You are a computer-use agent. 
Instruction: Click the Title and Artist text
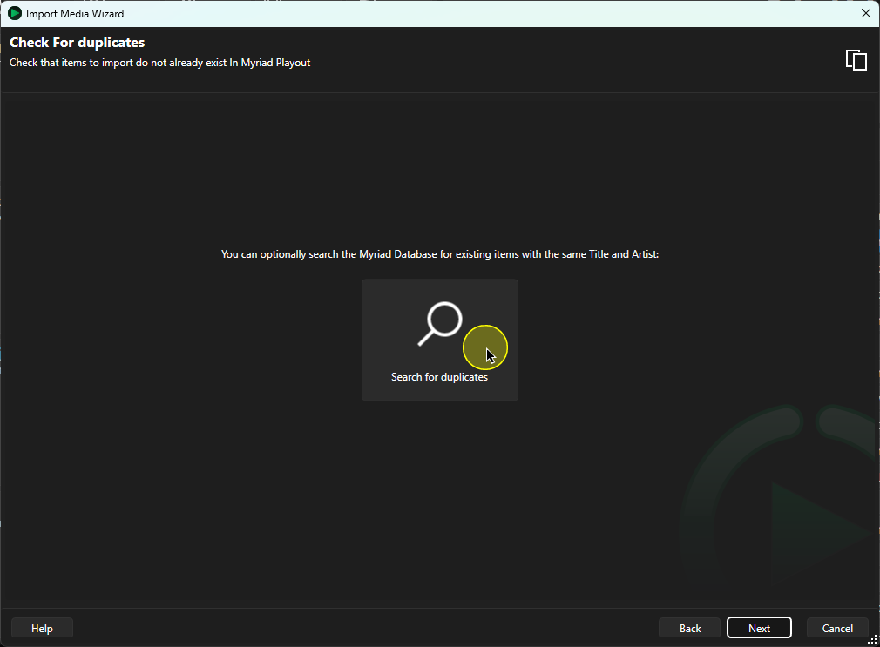[x=623, y=254]
